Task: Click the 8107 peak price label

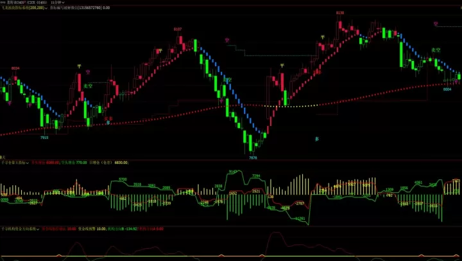Action: (x=178, y=29)
